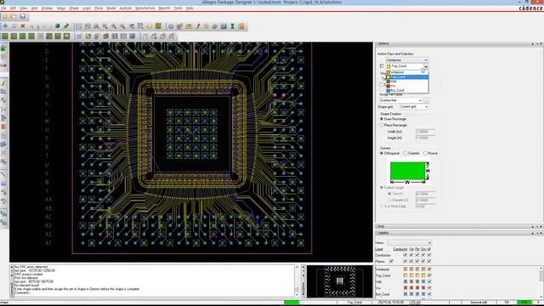Click the green pin toolbar icon
The height and width of the screenshot is (306, 544).
coord(66,26)
